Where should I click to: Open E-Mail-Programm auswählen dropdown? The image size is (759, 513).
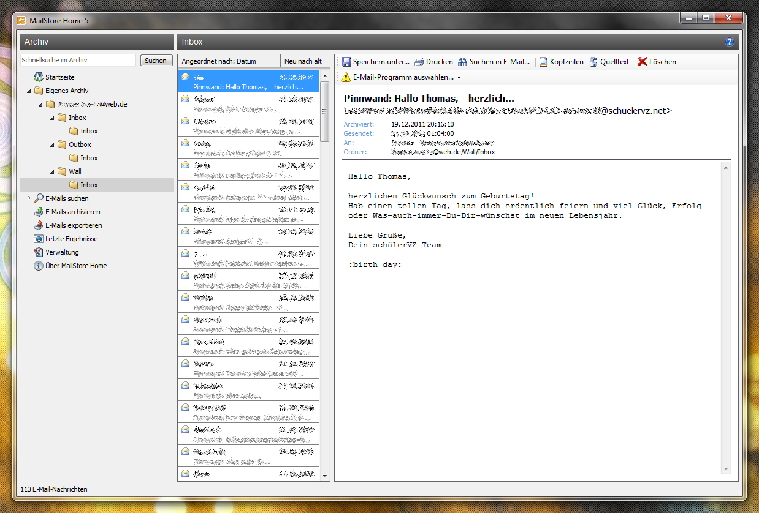click(459, 78)
